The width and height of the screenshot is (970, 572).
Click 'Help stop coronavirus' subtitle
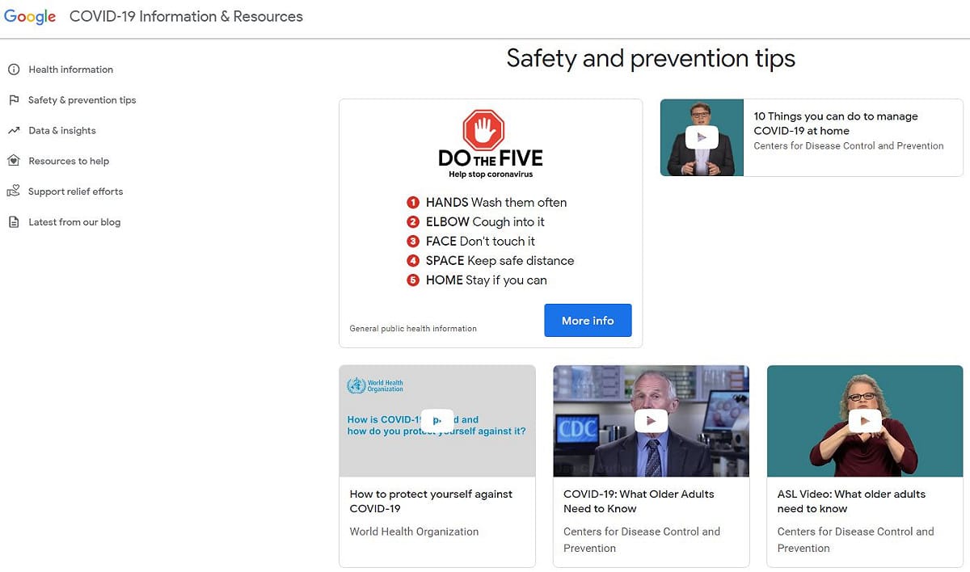[491, 175]
